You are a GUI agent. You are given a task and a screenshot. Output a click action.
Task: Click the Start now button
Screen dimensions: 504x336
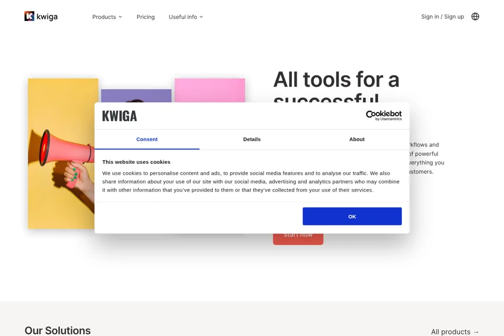point(298,239)
